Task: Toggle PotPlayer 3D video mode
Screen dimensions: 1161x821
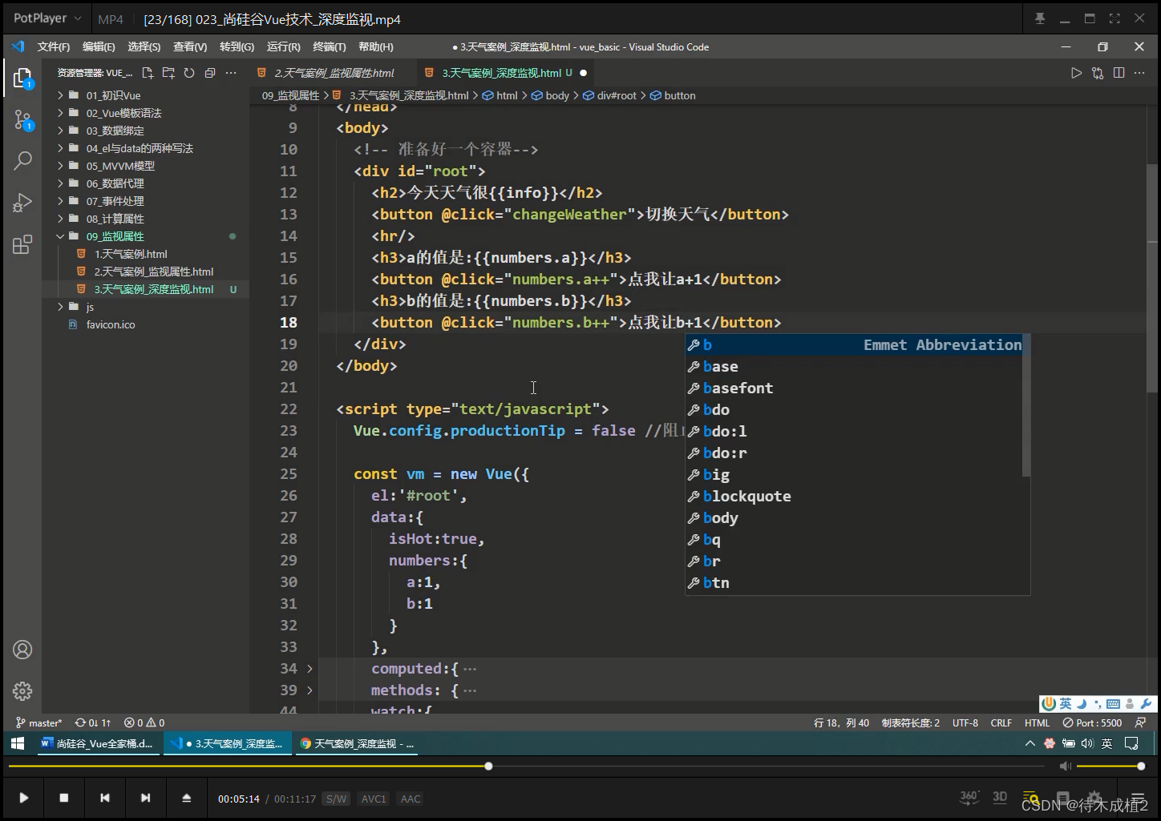Action: pos(1000,797)
